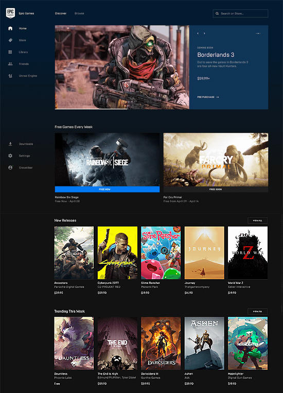Open the Library grid icon
Screen dimensions: 283x393
(10, 52)
